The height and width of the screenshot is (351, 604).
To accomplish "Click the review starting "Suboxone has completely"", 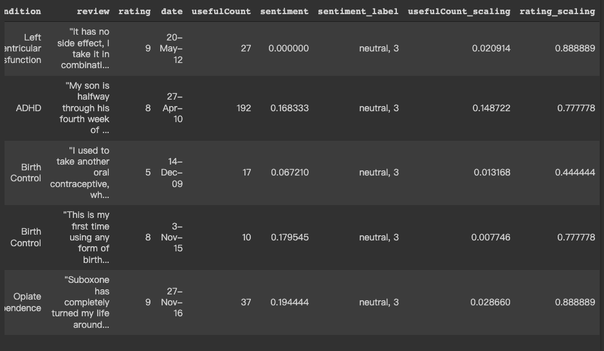I will click(x=80, y=302).
